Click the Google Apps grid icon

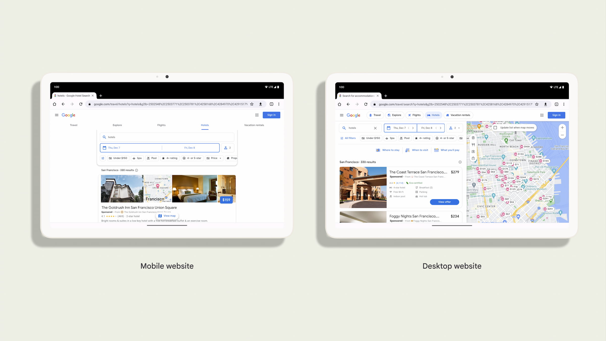point(257,115)
